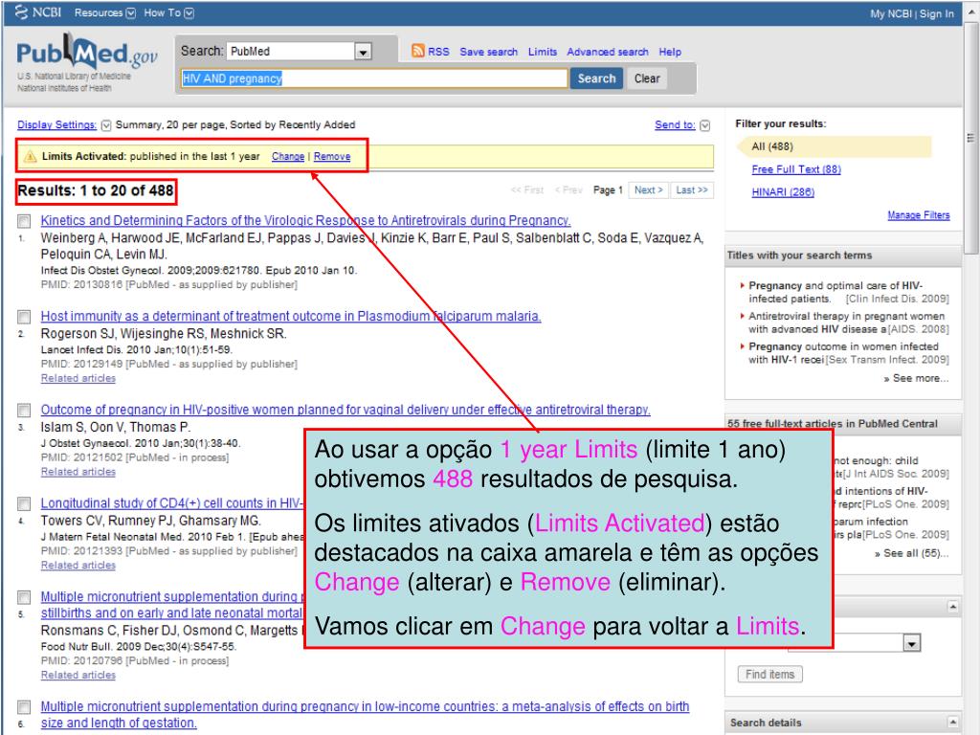Click PMID: 20130816 text

[81, 285]
